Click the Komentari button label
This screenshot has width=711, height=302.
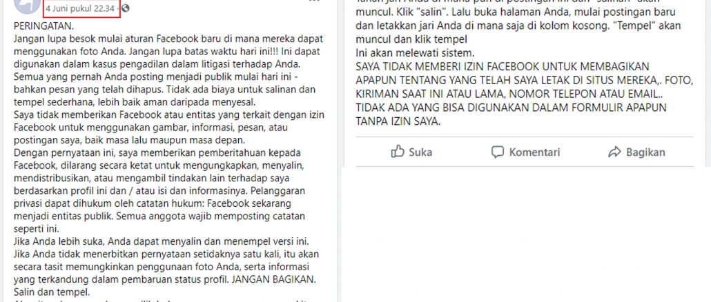534,152
